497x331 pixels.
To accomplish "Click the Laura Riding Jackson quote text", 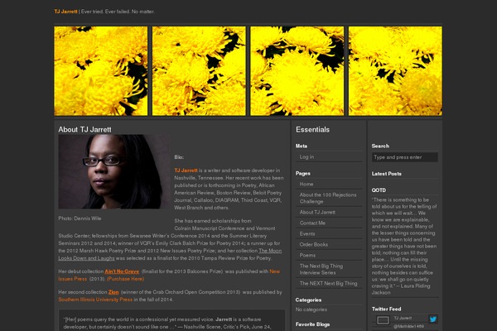I will [x=404, y=246].
